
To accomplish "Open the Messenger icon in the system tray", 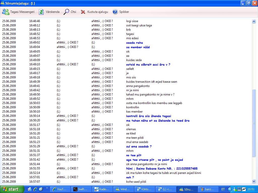I will [x=234, y=189].
